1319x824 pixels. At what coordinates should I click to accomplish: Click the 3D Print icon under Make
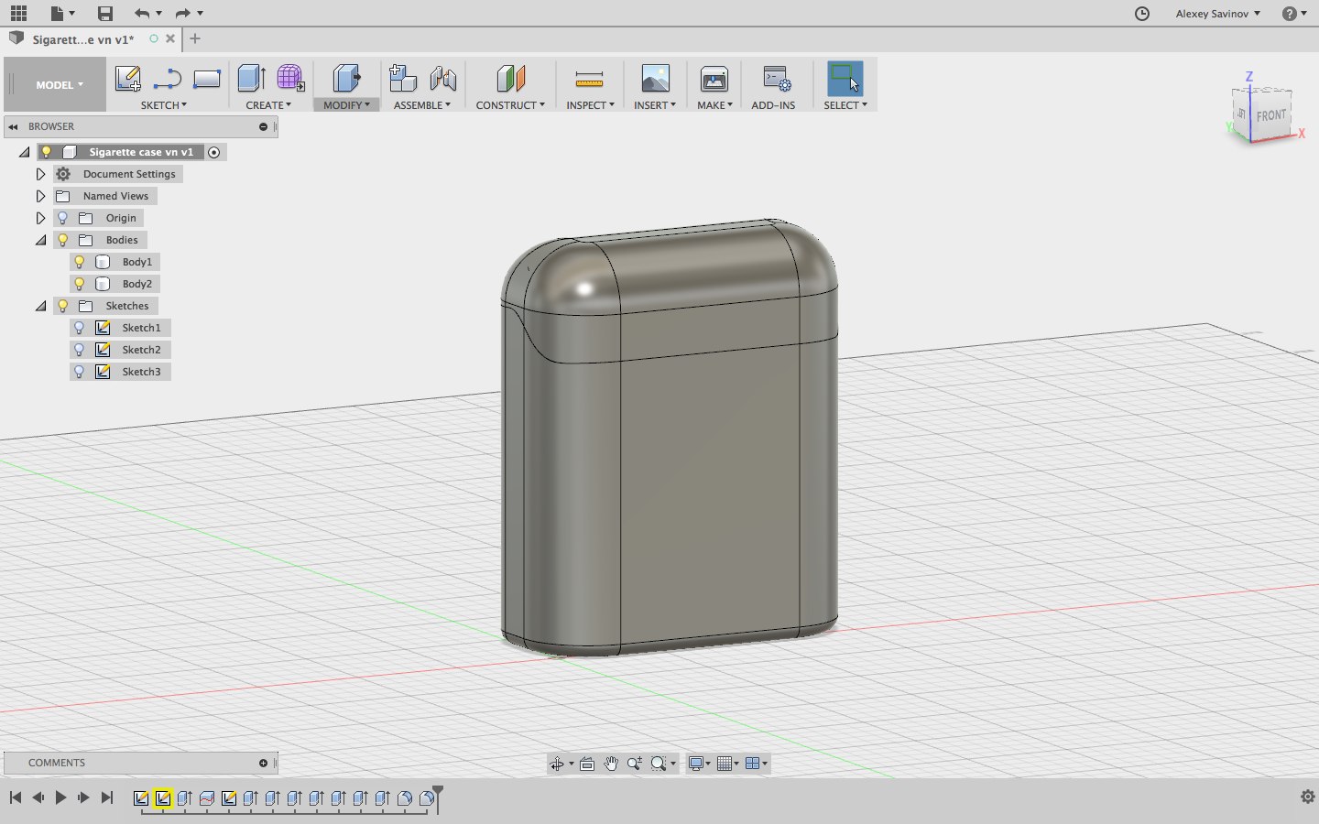tap(714, 79)
